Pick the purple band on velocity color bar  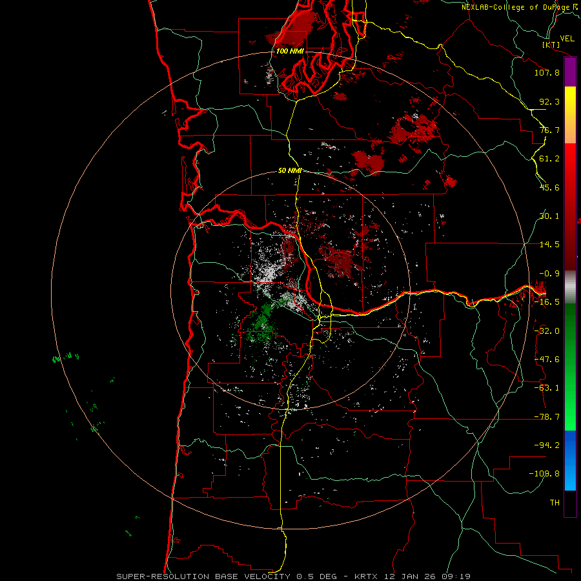[570, 72]
